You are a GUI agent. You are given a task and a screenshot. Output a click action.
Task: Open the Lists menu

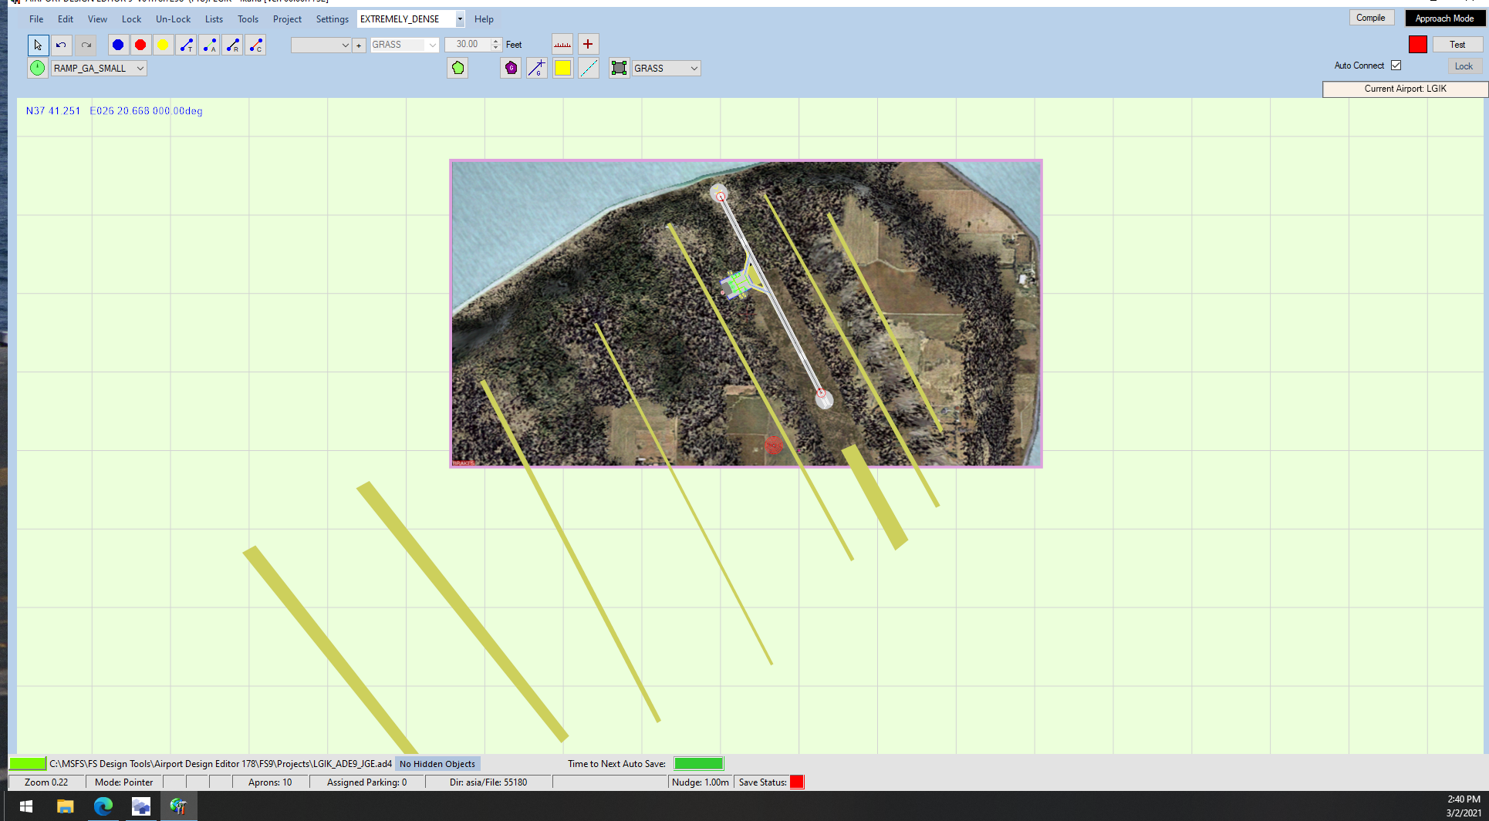point(214,19)
